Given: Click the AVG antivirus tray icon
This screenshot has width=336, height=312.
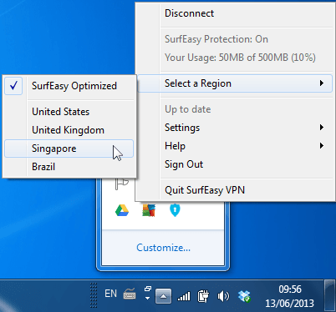Looking at the screenshot, I should click(149, 210).
